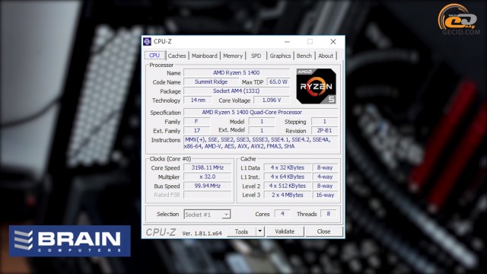Viewport: 487px width, 274px height.
Task: Open the Socket #1 selection dropdown
Action: (207, 215)
